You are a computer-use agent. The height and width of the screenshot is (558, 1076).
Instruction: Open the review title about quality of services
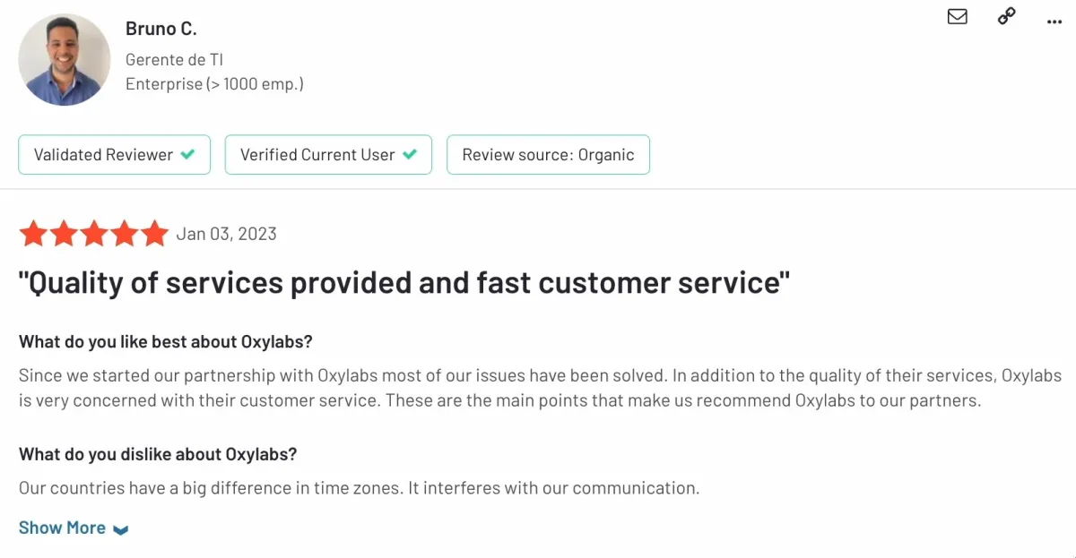click(x=404, y=283)
